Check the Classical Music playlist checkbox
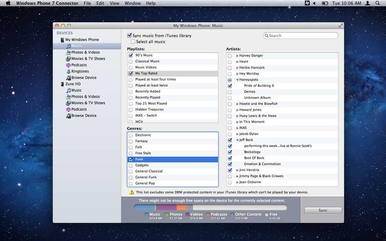 tap(131, 62)
